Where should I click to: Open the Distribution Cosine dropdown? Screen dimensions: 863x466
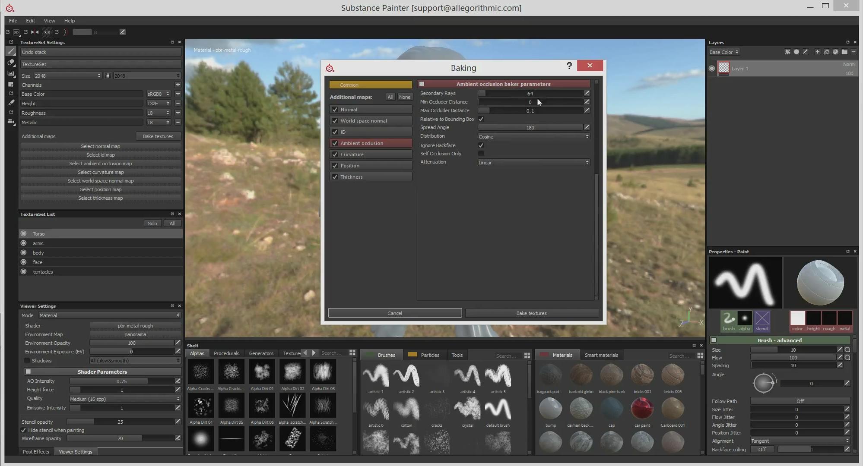click(x=533, y=137)
